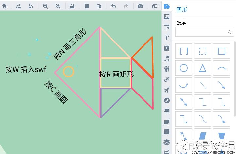
Task: Select the text T tool in sidebar
Action: point(167,38)
